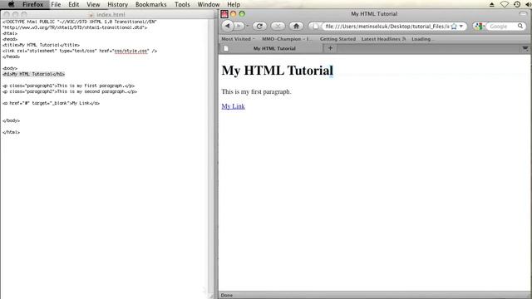This screenshot has width=532, height=299.
Task: Open the Latest Headlines feed bookmark
Action: coord(383,39)
